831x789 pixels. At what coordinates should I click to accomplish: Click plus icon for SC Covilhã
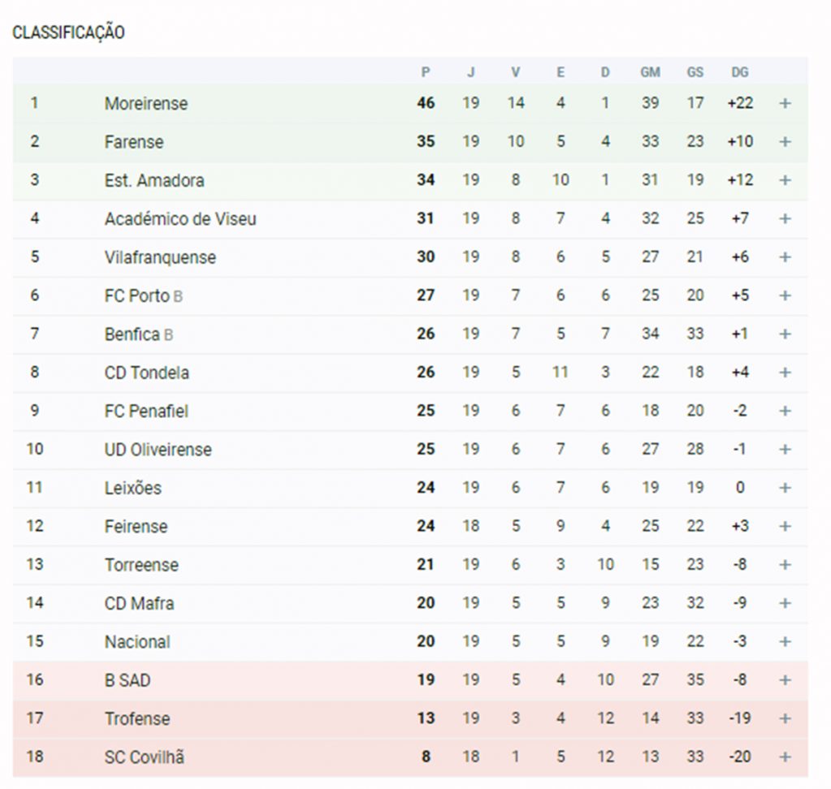[785, 757]
